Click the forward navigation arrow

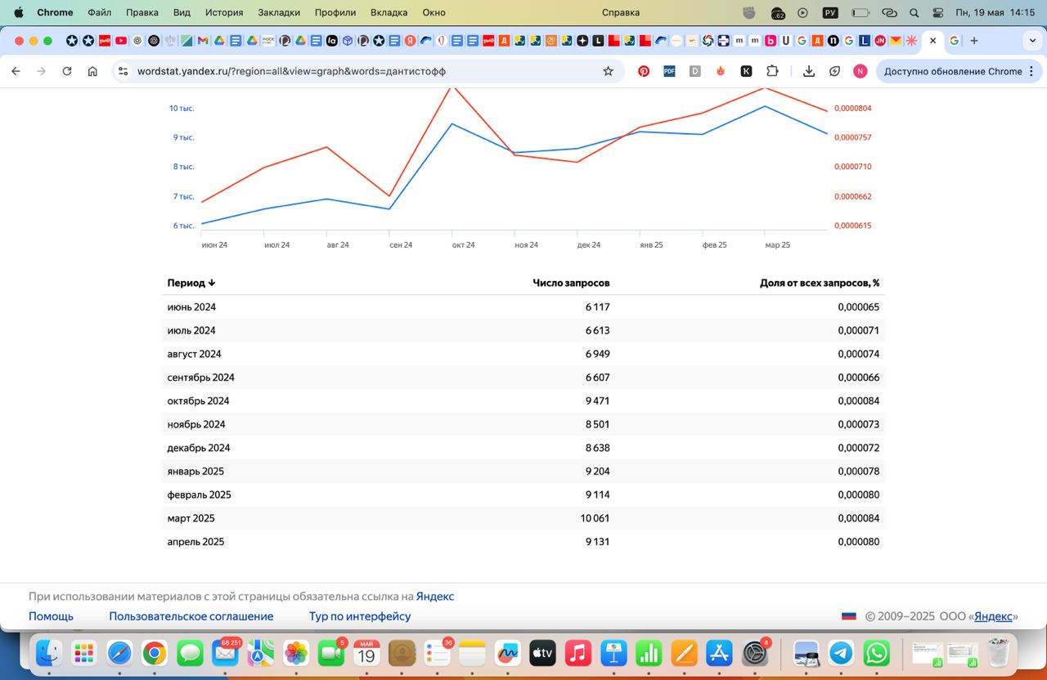tap(41, 71)
